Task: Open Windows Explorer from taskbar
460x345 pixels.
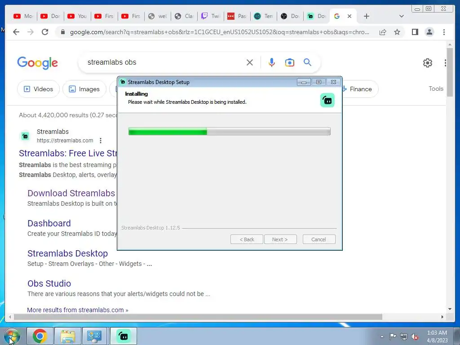Action: pyautogui.click(x=68, y=336)
